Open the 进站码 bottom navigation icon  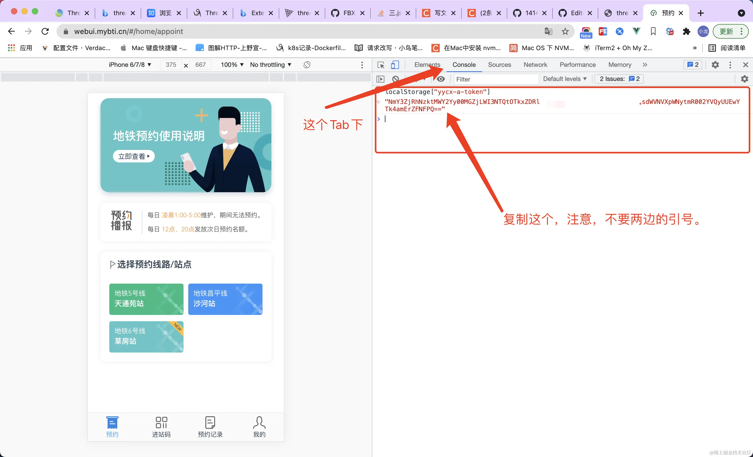tap(161, 426)
